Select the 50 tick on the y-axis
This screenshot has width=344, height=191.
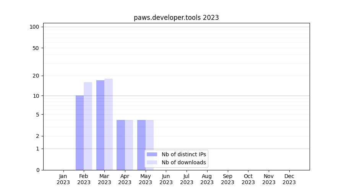[x=36, y=48]
